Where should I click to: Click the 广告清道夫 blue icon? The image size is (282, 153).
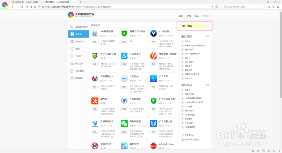coord(124,56)
